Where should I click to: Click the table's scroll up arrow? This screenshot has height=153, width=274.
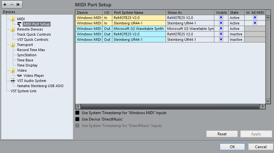tap(268, 18)
